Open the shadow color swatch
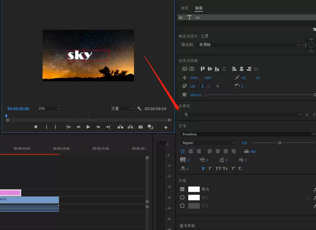This screenshot has height=230, width=316. 194,206
